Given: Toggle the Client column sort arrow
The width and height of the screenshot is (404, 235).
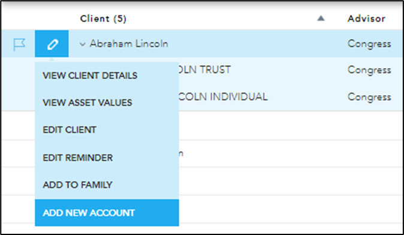Looking at the screenshot, I should [321, 19].
